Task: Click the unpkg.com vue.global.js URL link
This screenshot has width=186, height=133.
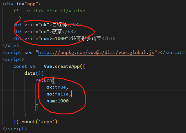Action: (96, 52)
